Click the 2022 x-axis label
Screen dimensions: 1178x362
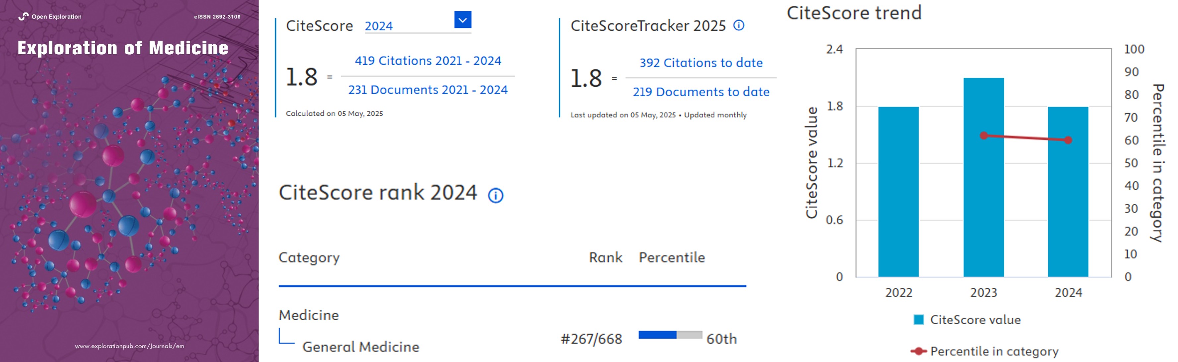point(899,293)
